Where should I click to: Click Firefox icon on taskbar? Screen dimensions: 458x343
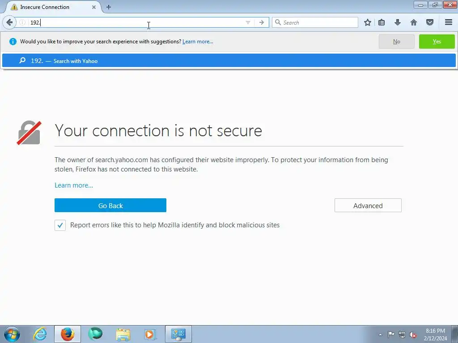click(x=67, y=334)
